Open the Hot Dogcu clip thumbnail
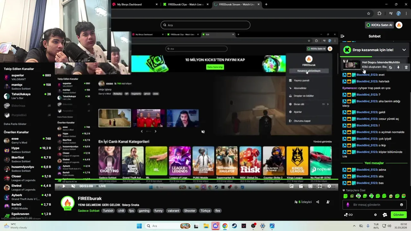Viewport: 411px width, 231px height. (352, 64)
